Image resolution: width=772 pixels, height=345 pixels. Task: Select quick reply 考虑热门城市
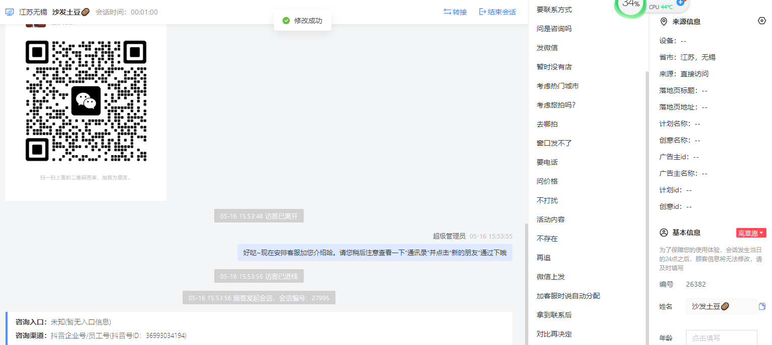[x=558, y=86]
